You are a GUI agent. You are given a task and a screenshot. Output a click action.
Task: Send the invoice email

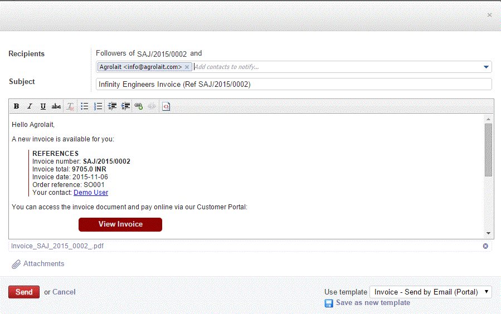[24, 292]
